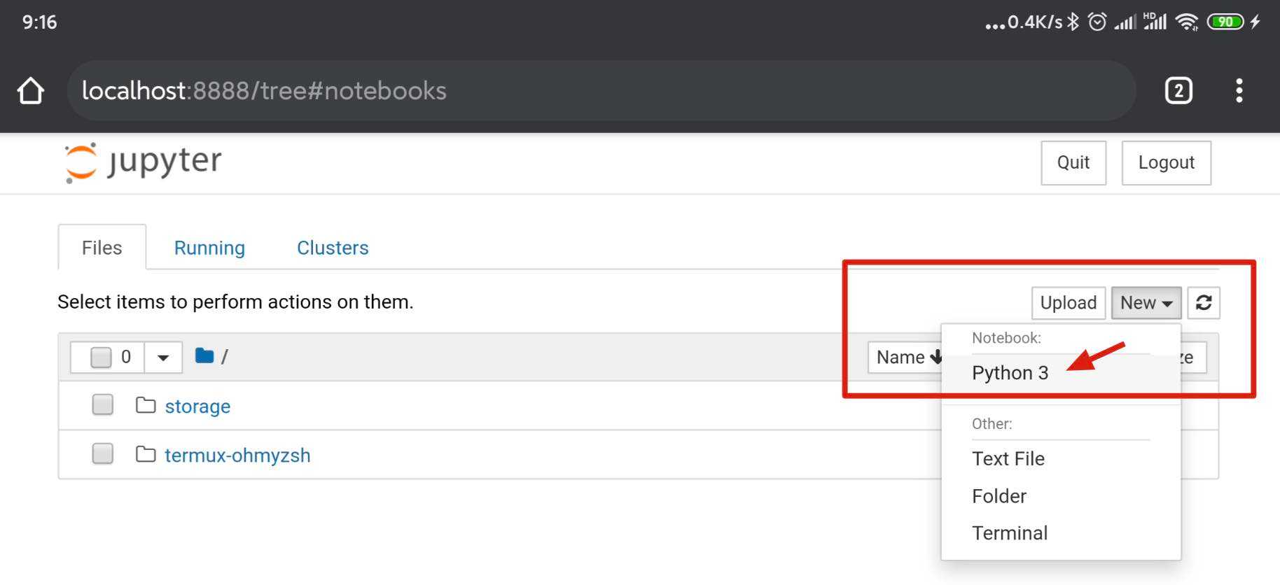Click the root slash breadcrumb
This screenshot has height=585, width=1280.
click(224, 357)
